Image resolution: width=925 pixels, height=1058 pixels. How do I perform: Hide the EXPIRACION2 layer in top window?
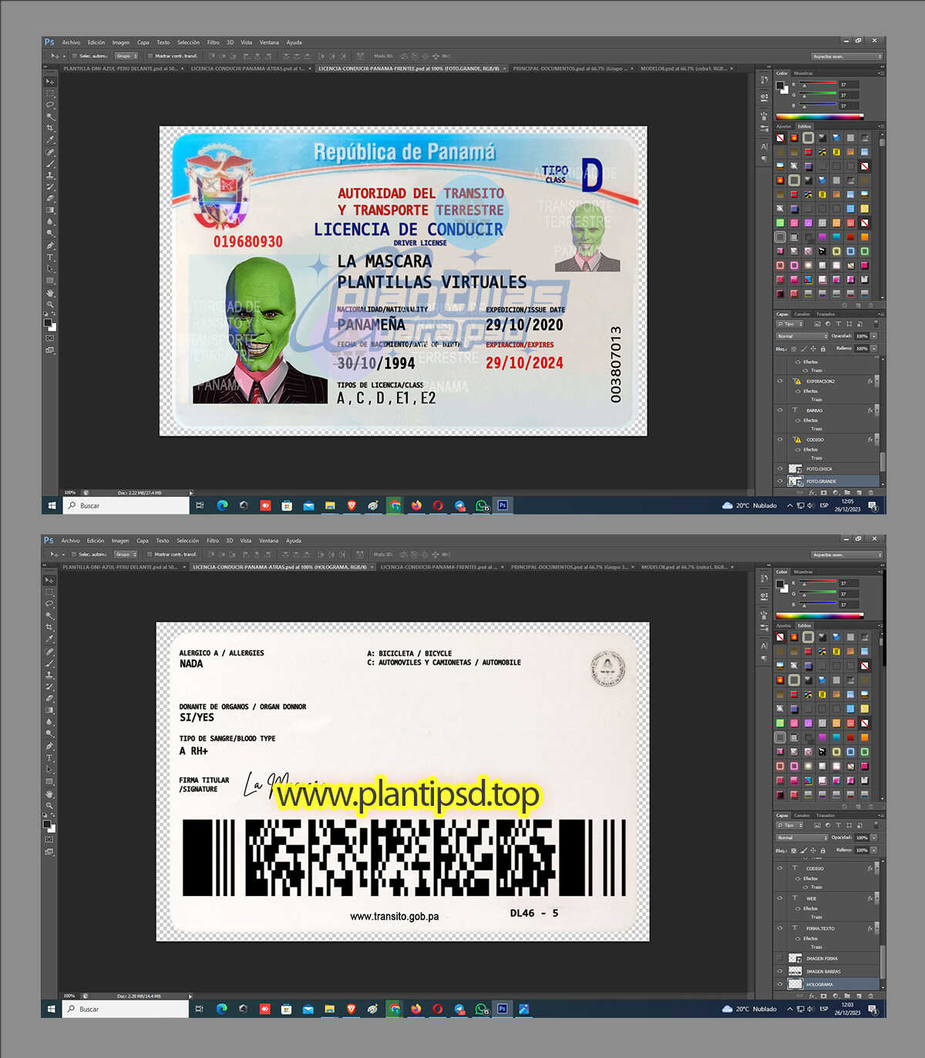pos(780,381)
